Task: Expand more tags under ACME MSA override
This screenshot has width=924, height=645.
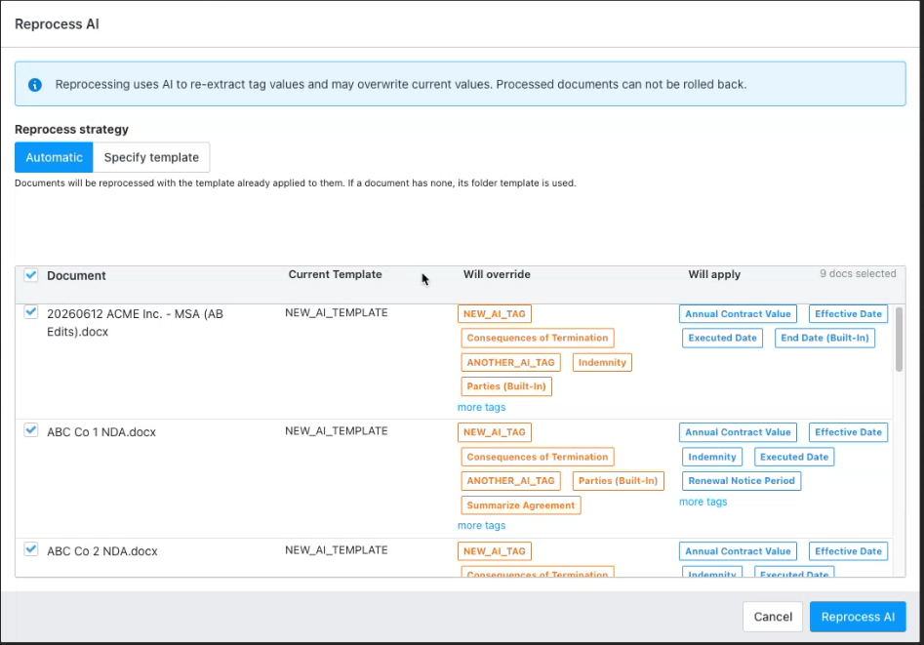Action: (481, 408)
